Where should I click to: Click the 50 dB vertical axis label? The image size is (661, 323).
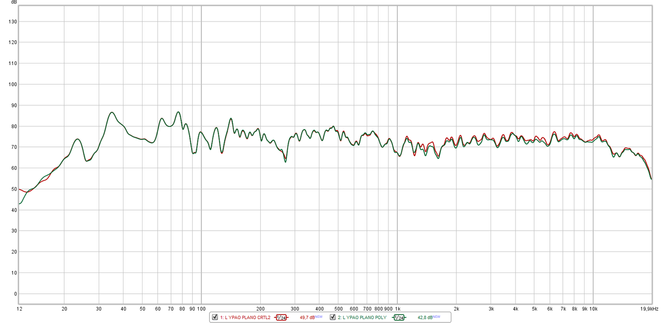click(x=13, y=189)
